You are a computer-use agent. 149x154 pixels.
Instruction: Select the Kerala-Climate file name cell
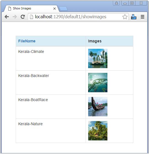[51, 58]
